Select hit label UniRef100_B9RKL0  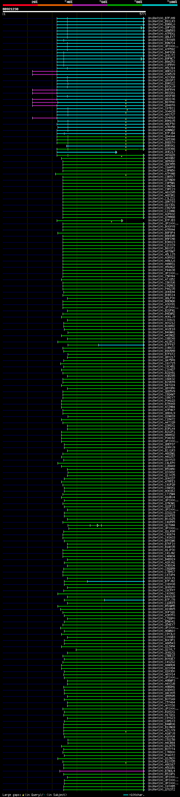[161, 24]
